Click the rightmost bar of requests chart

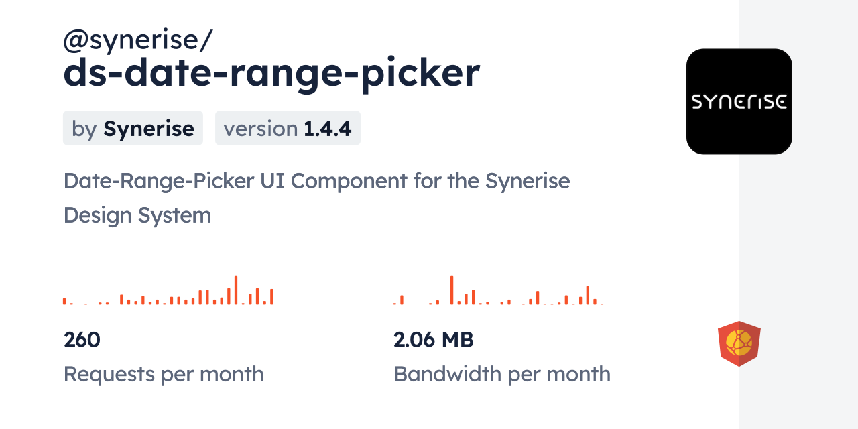[x=271, y=296]
